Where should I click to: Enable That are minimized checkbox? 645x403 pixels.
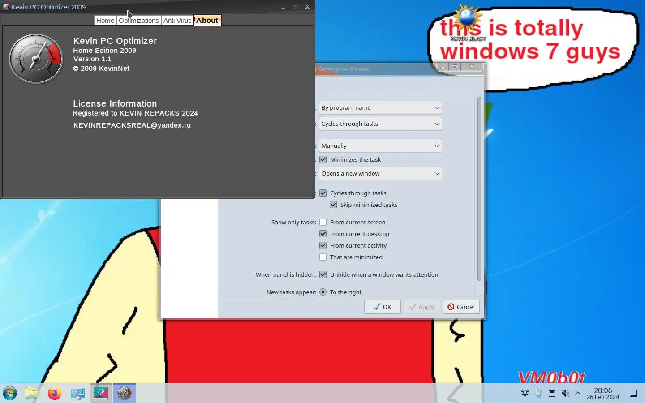click(323, 257)
